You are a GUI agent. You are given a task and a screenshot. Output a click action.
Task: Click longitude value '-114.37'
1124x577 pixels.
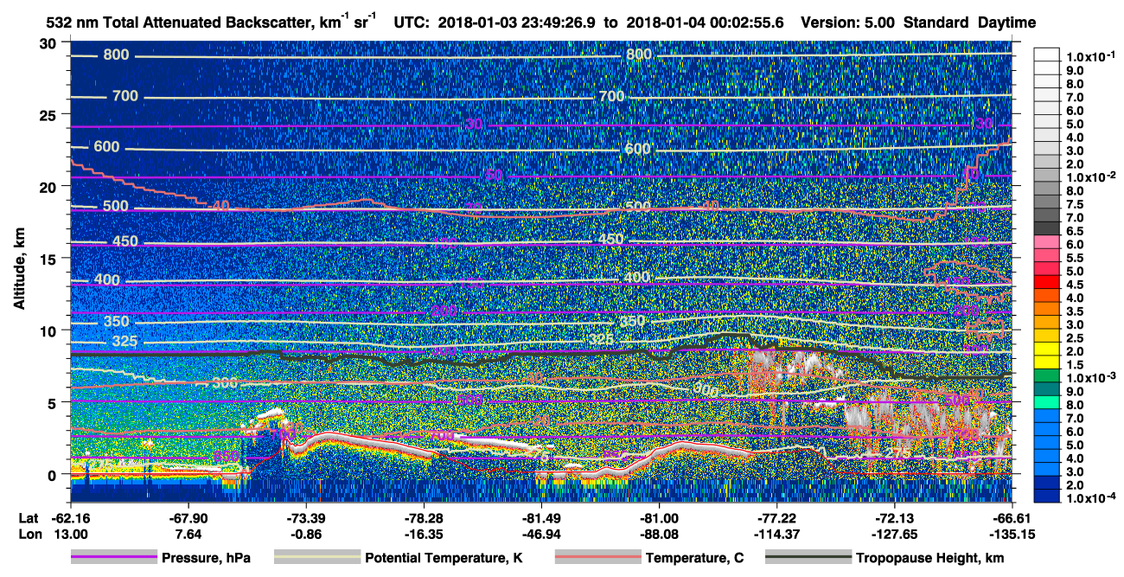click(x=777, y=534)
